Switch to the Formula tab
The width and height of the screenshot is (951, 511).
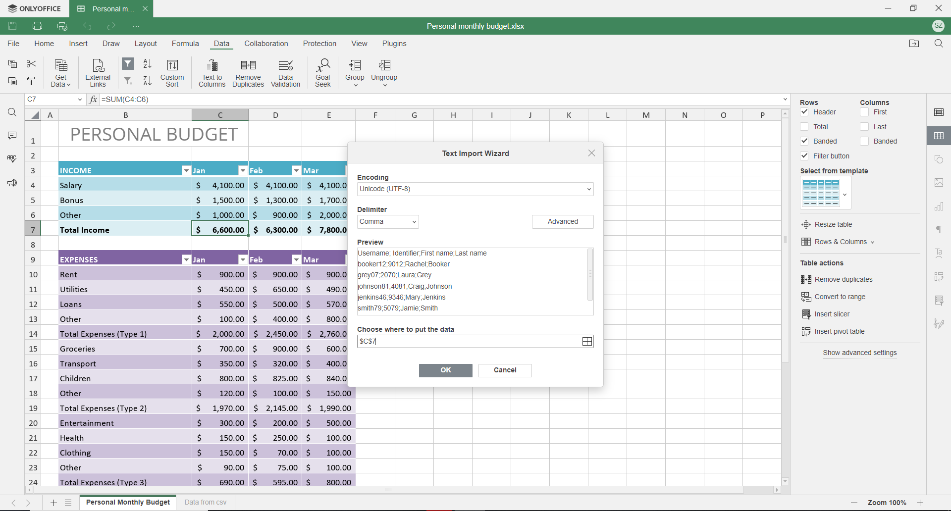point(185,44)
